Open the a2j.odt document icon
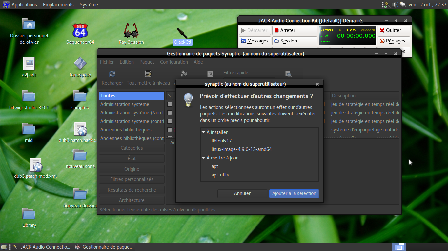This screenshot has width=448, height=251. coord(29,63)
